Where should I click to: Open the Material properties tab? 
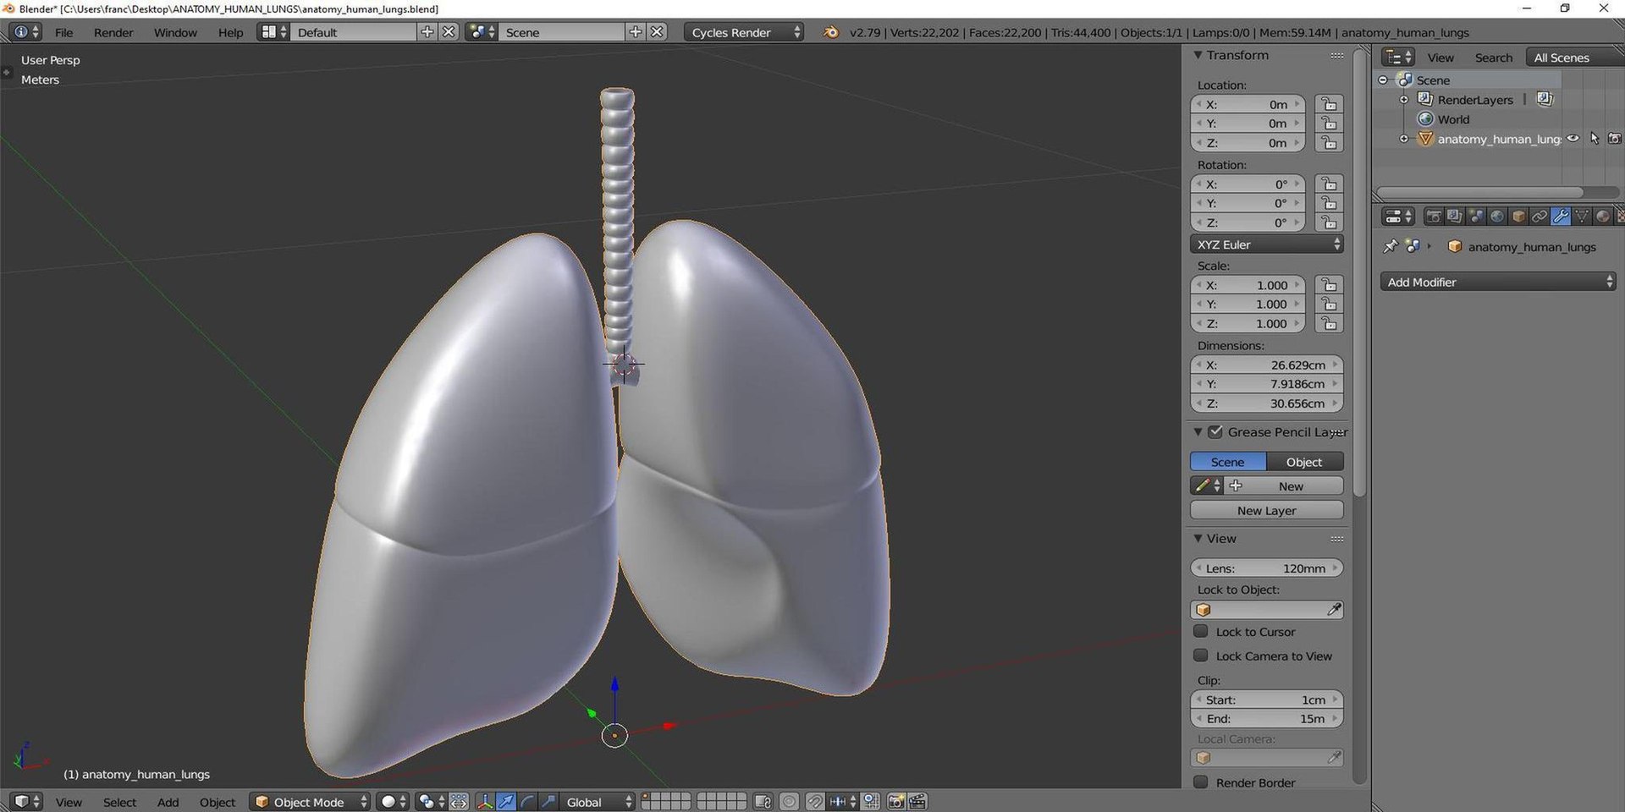(1603, 217)
